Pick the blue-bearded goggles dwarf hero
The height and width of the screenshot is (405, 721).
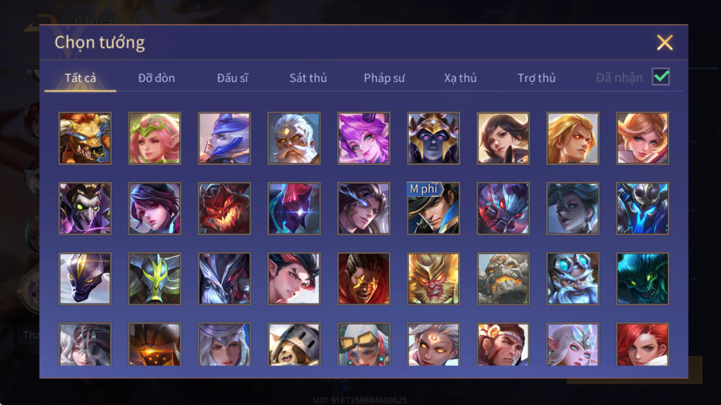coord(573,279)
